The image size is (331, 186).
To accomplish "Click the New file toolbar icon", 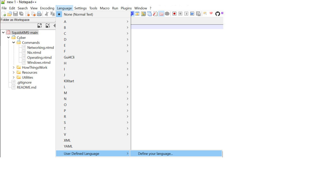I will point(4,14).
